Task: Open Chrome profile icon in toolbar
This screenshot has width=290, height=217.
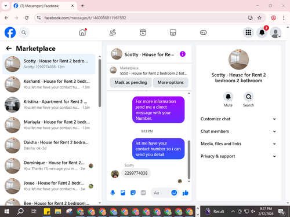Action: click(x=273, y=18)
